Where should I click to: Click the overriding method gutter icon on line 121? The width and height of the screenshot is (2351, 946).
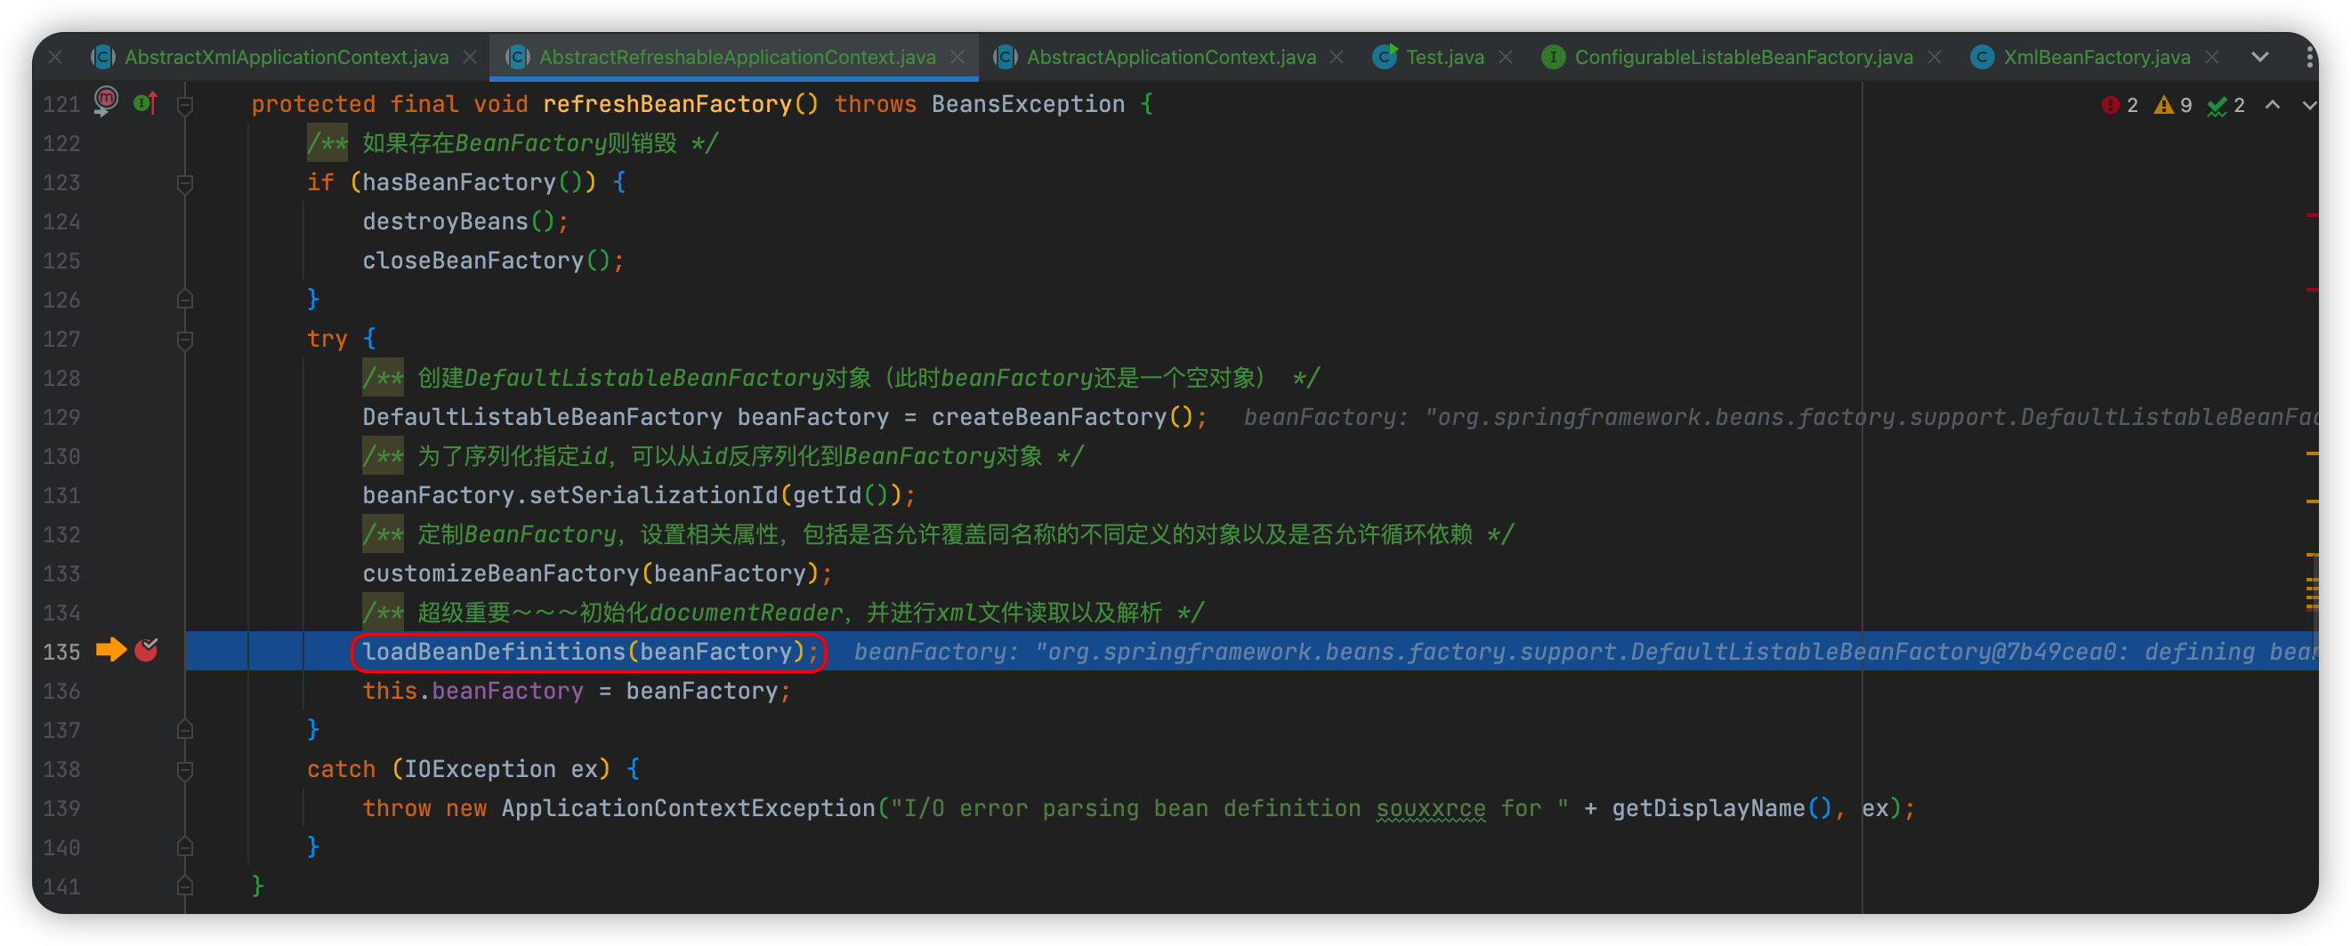146,103
